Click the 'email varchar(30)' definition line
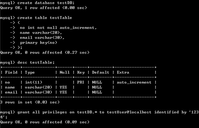Screen dimensions: 199x128 (x=42, y=38)
